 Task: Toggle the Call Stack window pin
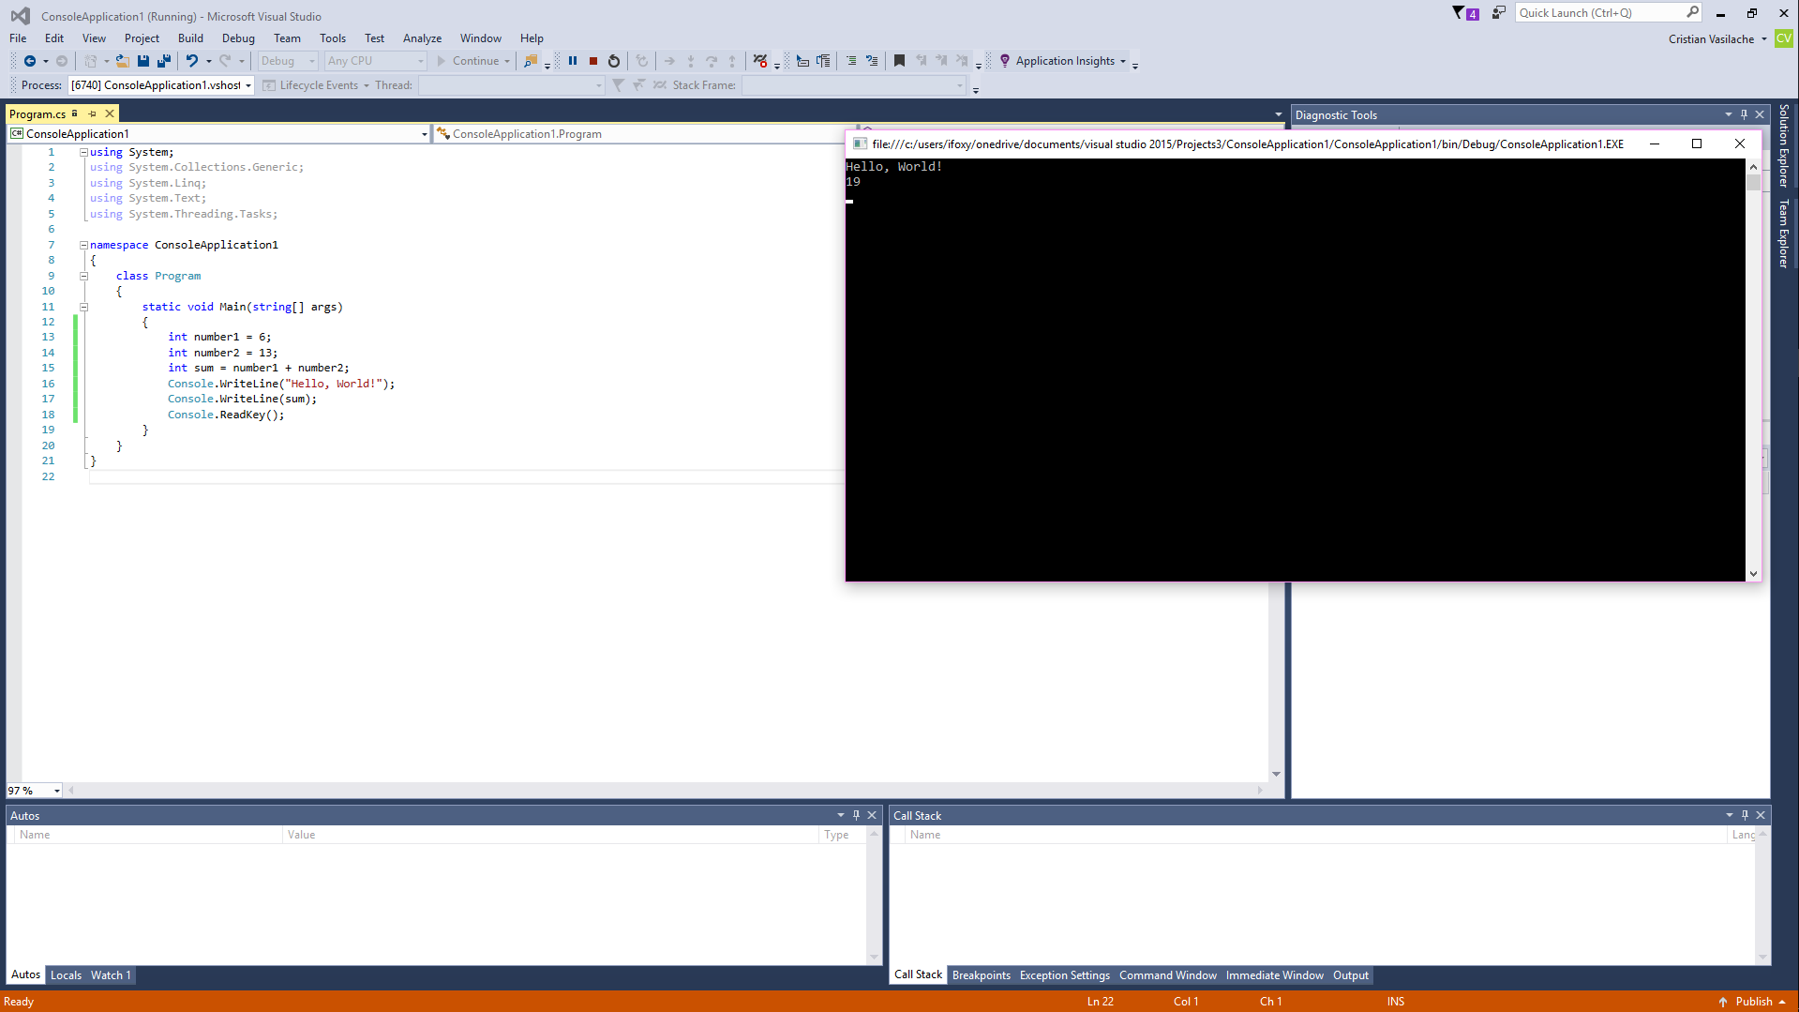click(1744, 815)
